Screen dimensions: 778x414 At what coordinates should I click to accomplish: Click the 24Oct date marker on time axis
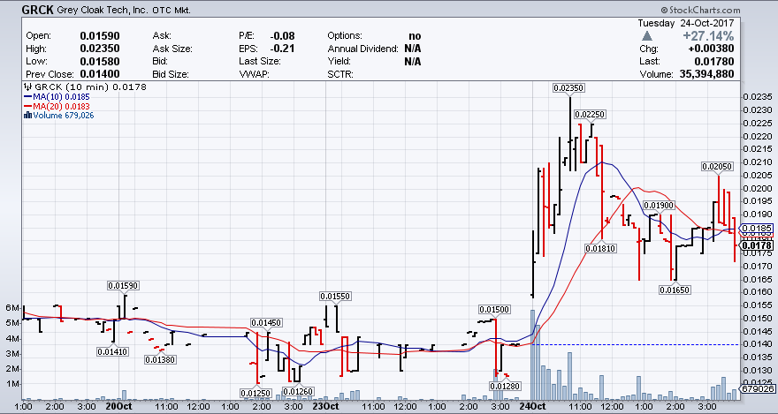click(x=531, y=406)
